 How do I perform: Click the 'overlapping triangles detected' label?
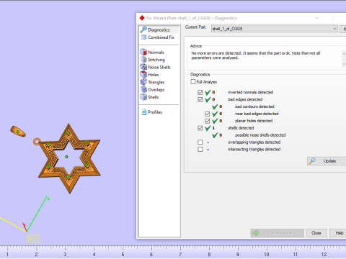coord(254,142)
